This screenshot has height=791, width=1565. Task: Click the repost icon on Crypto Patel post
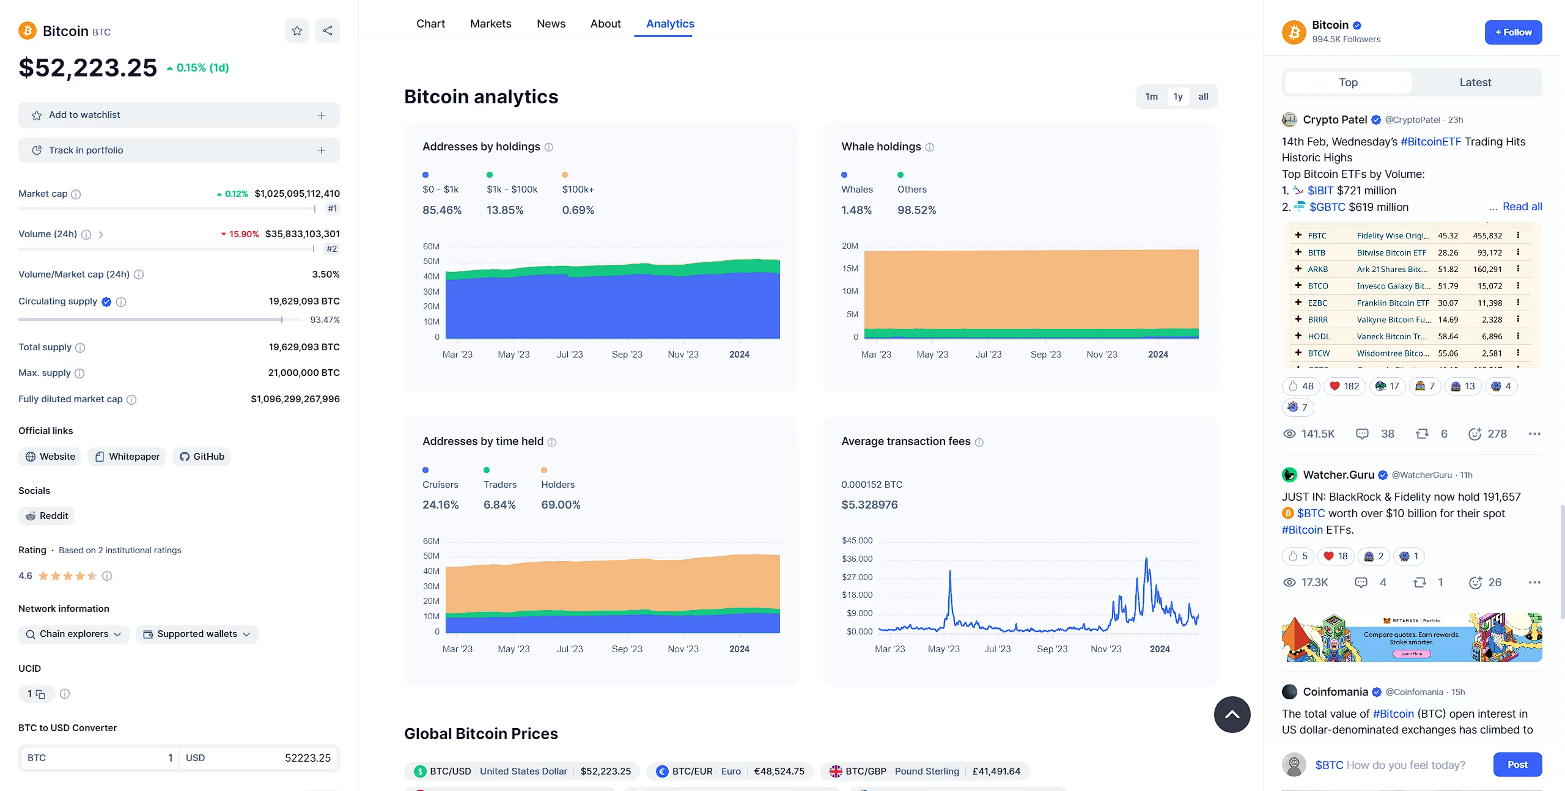pyautogui.click(x=1422, y=434)
